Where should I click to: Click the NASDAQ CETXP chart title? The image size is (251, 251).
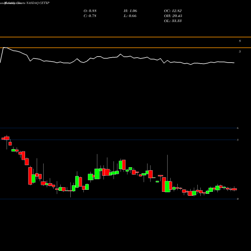[38, 3]
